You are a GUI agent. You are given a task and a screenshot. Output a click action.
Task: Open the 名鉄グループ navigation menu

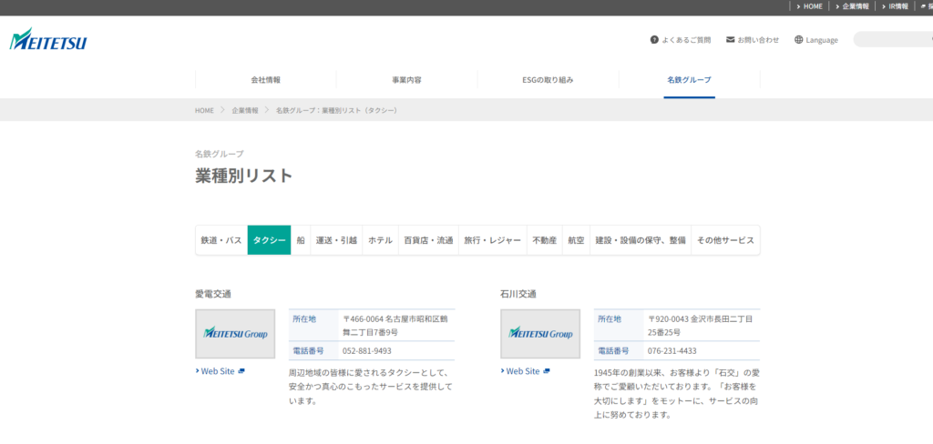tap(689, 80)
